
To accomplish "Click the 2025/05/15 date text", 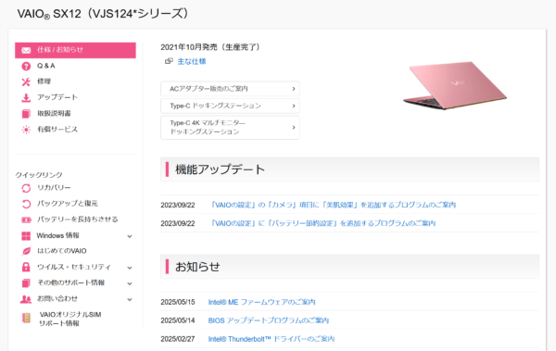I will tap(178, 302).
